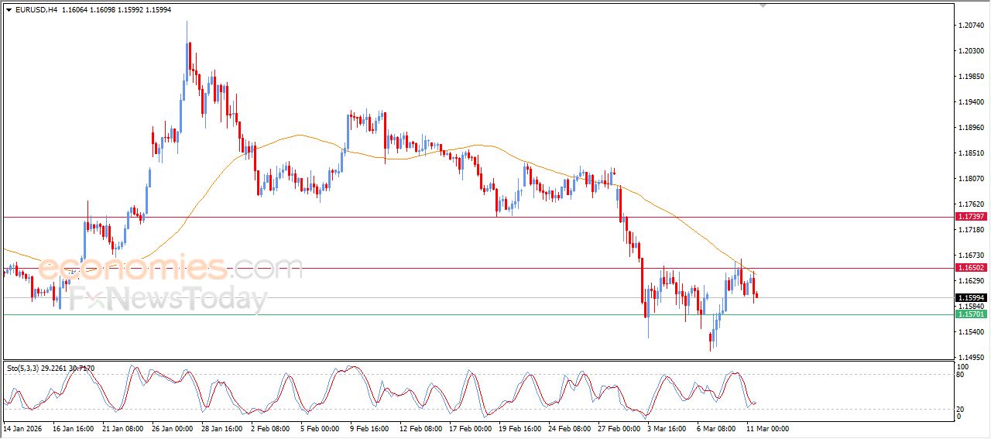991x439 pixels.
Task: Click the 24 Feb 08:00 time label
Action: (x=570, y=427)
